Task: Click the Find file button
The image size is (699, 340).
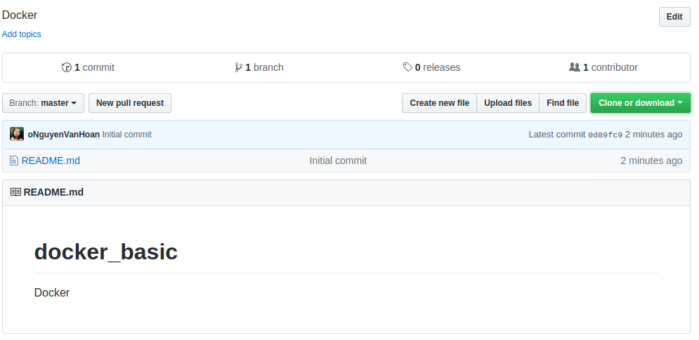Action: click(563, 103)
